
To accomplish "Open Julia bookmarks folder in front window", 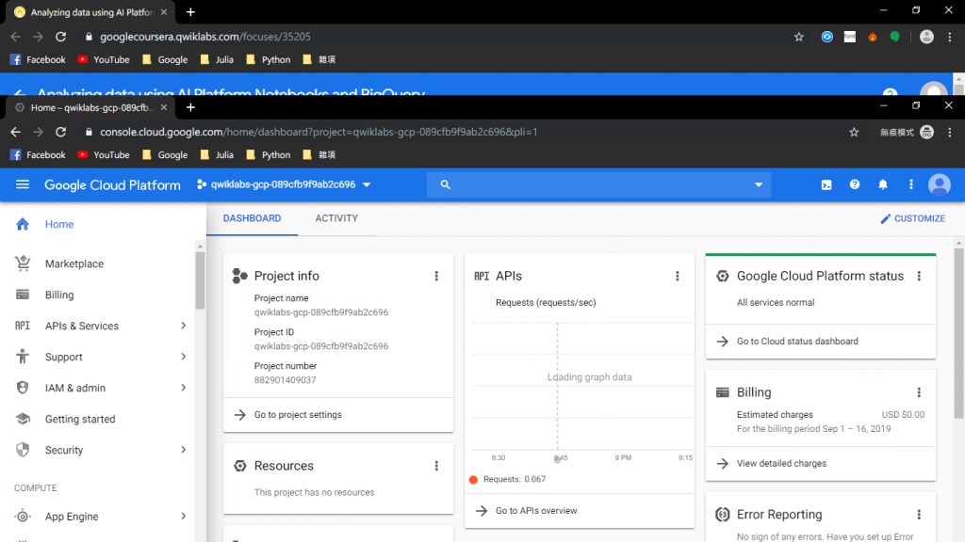I will [x=218, y=155].
